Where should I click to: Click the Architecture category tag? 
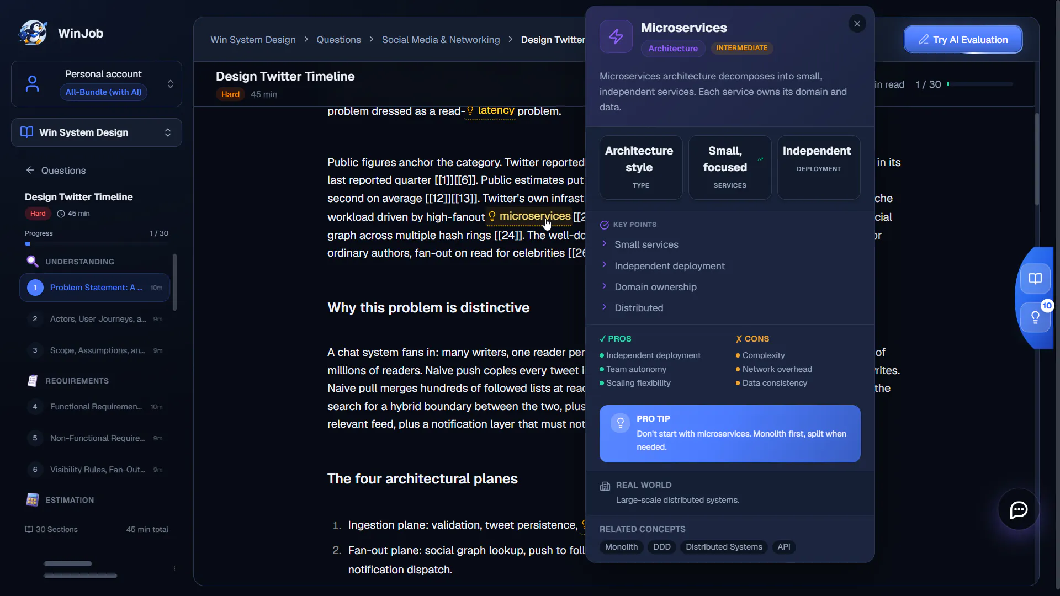[x=673, y=49]
